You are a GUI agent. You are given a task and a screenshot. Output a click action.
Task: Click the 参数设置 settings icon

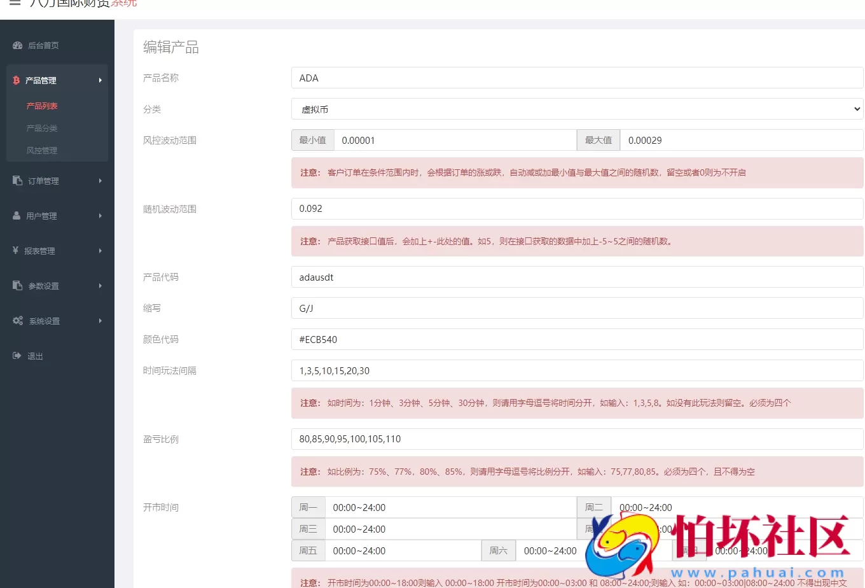coord(17,285)
